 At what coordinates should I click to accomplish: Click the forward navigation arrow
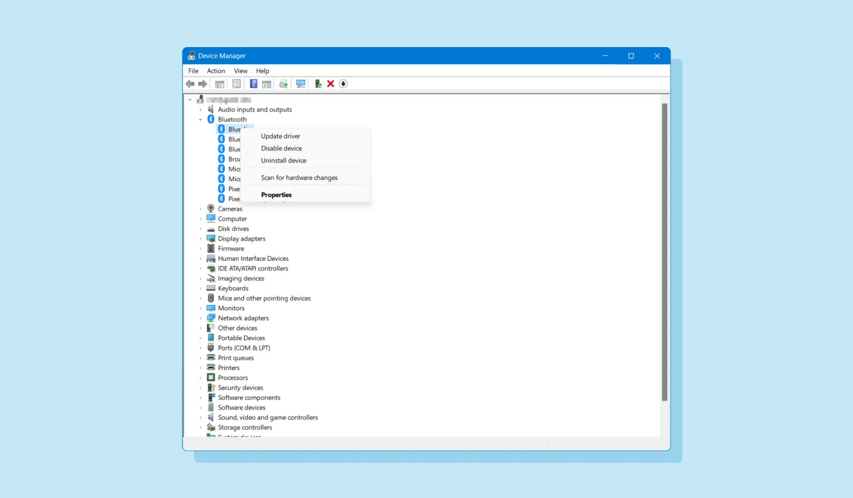tap(202, 84)
